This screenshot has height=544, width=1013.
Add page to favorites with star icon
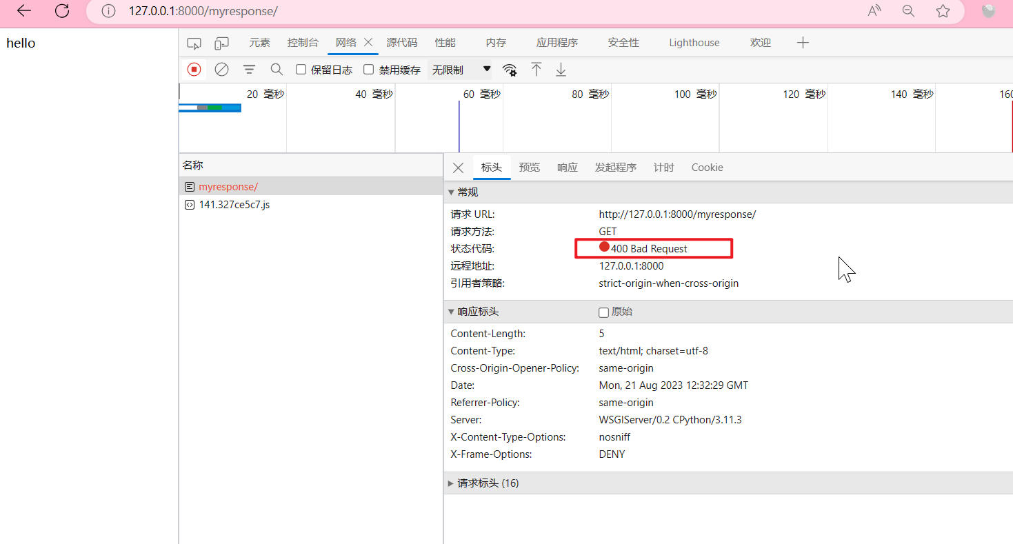(943, 11)
